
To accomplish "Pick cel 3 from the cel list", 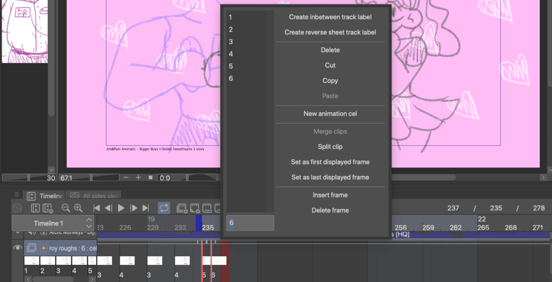I will pos(231,42).
